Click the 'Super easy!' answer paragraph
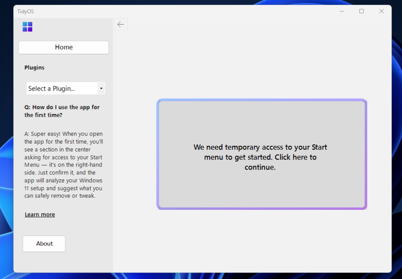The image size is (402, 279). 63,165
